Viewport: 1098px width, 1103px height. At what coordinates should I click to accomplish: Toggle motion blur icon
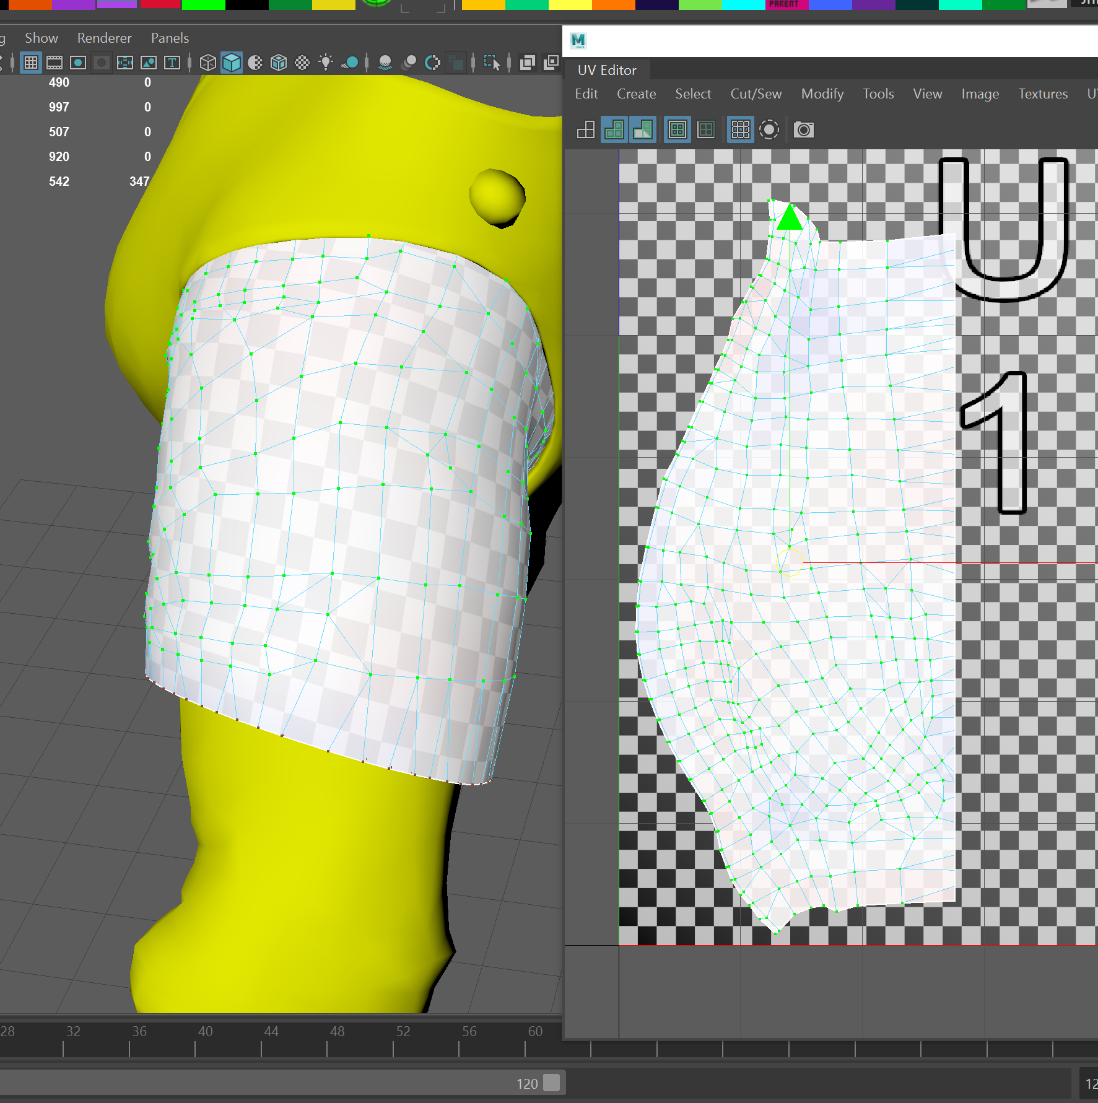click(409, 63)
